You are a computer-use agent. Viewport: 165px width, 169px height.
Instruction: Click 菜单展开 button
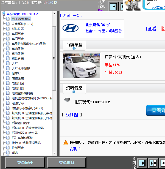click(x=25, y=163)
